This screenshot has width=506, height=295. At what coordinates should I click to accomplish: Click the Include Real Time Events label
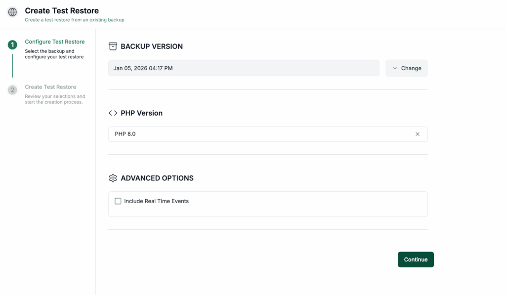[x=156, y=201]
